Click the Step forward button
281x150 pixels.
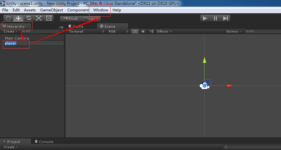[x=225, y=18]
